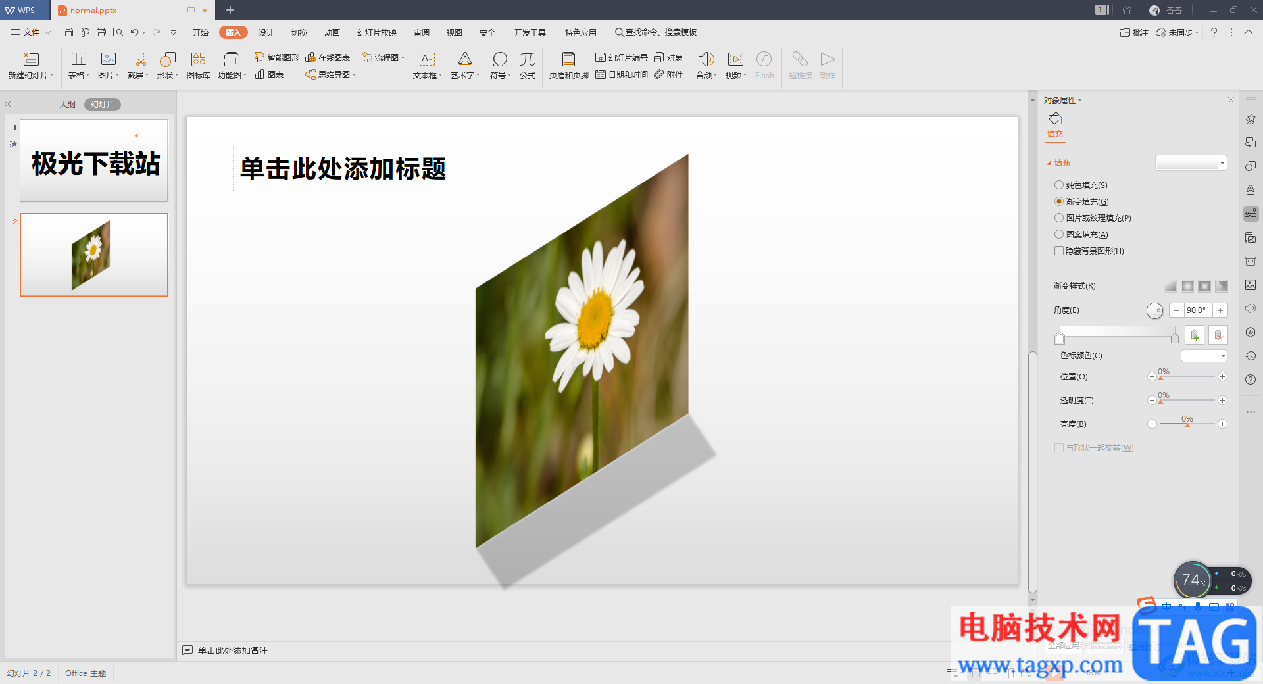Select the first gradient style (渐变样式) option
The width and height of the screenshot is (1263, 684).
pyautogui.click(x=1170, y=286)
